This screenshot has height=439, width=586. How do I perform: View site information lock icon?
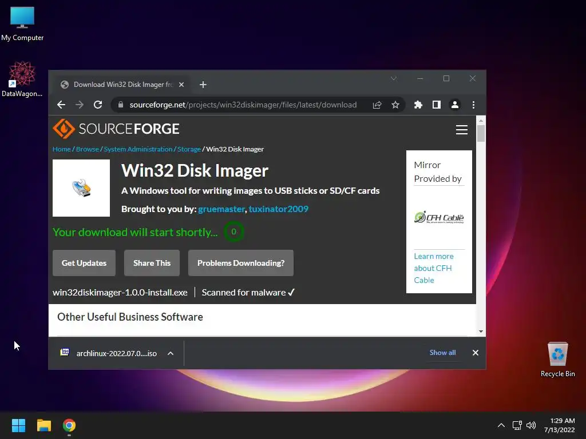click(x=120, y=105)
